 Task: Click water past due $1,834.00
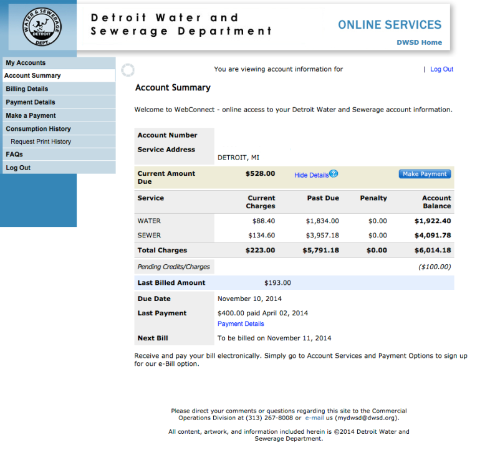coord(322,221)
